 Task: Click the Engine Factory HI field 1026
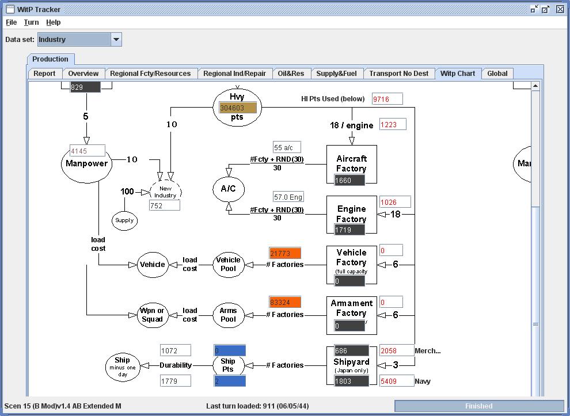(x=395, y=202)
